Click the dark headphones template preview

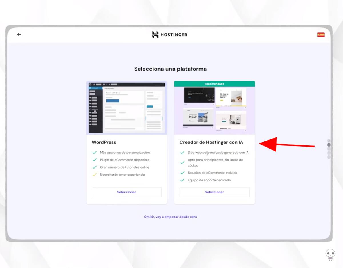(x=199, y=95)
